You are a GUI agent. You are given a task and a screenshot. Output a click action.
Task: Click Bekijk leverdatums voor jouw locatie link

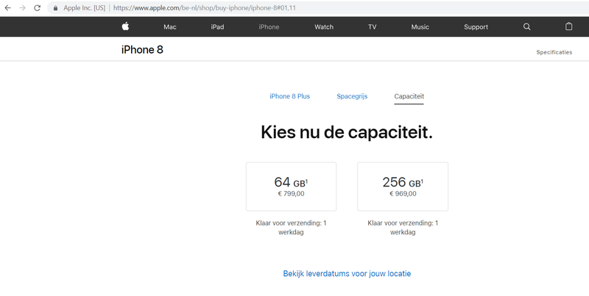pyautogui.click(x=347, y=273)
